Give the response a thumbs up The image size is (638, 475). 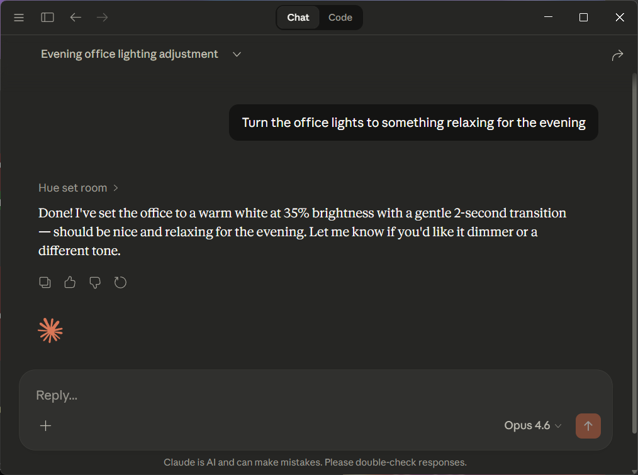click(70, 282)
